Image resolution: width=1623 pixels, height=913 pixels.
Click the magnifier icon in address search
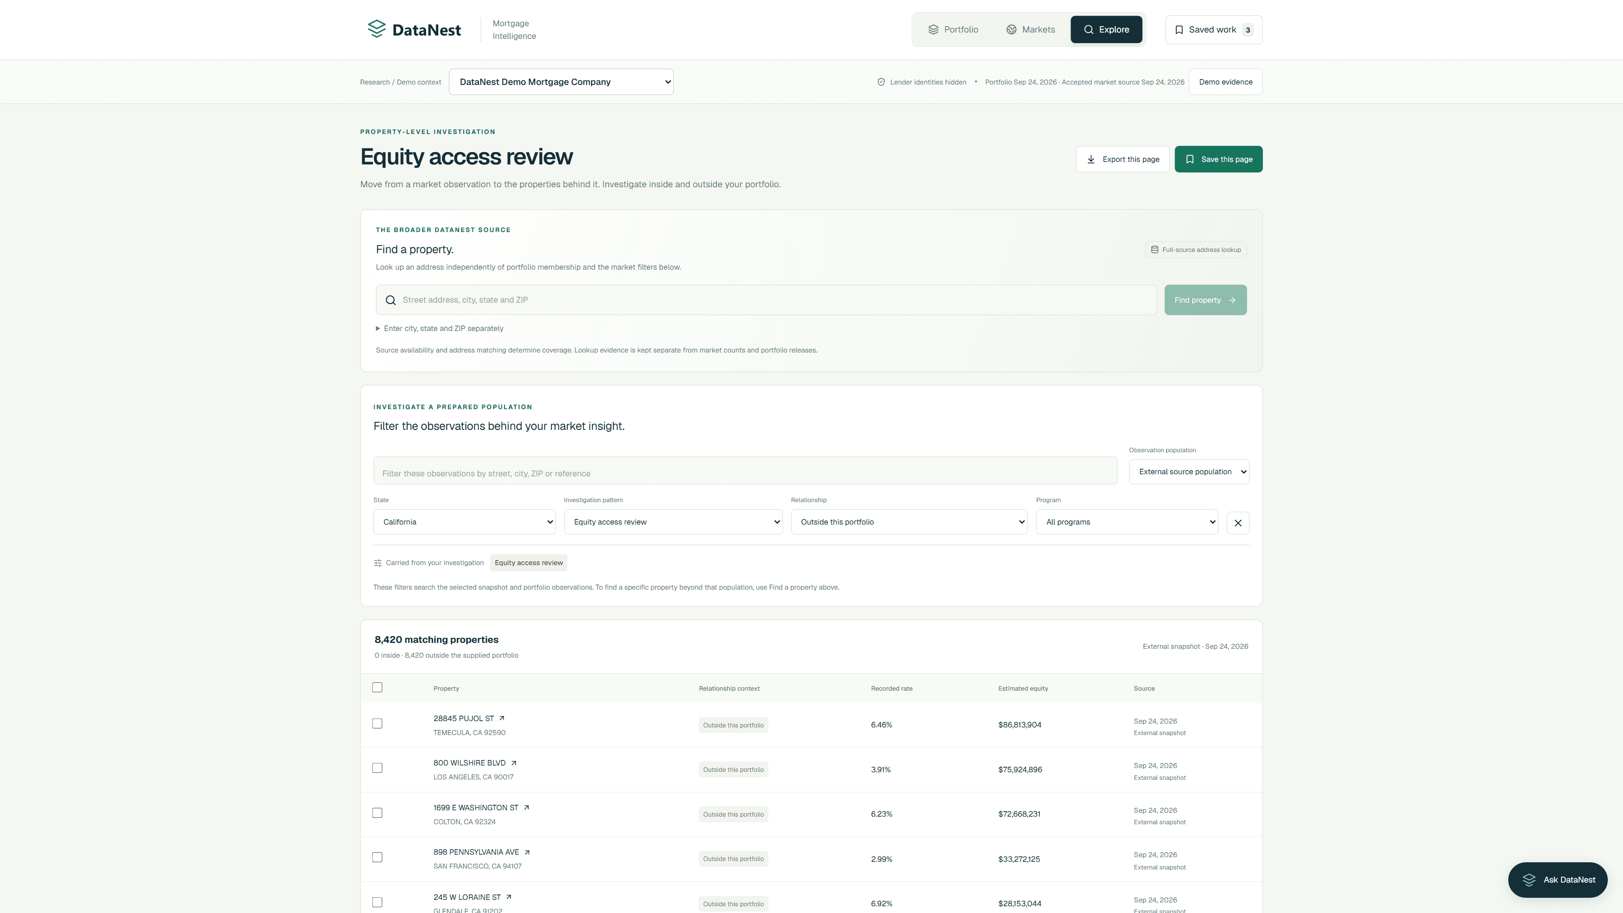coord(391,300)
